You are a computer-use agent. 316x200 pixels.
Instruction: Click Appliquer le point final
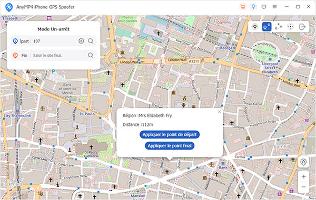[x=170, y=146]
